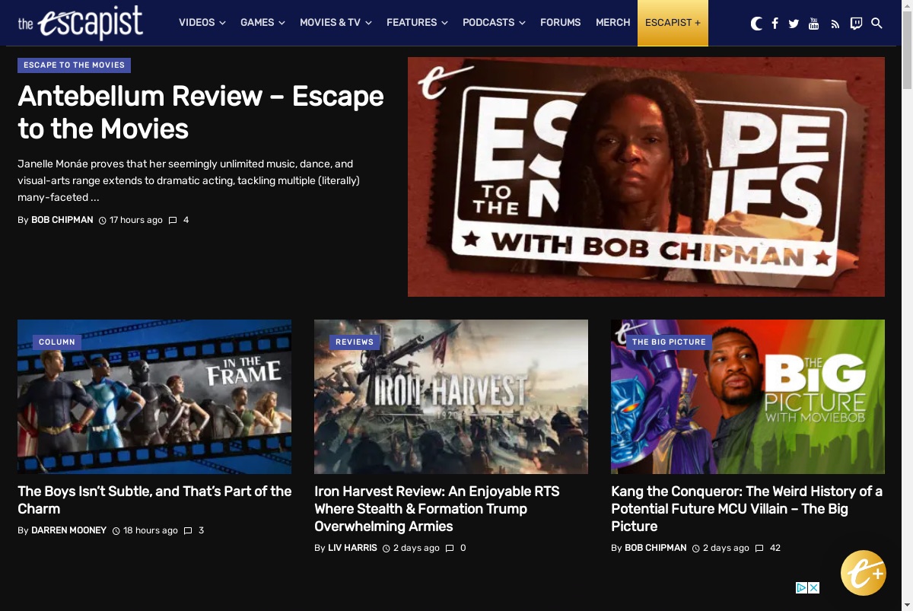Image resolution: width=913 pixels, height=611 pixels.
Task: Go to the Forums menu item
Action: click(x=560, y=23)
